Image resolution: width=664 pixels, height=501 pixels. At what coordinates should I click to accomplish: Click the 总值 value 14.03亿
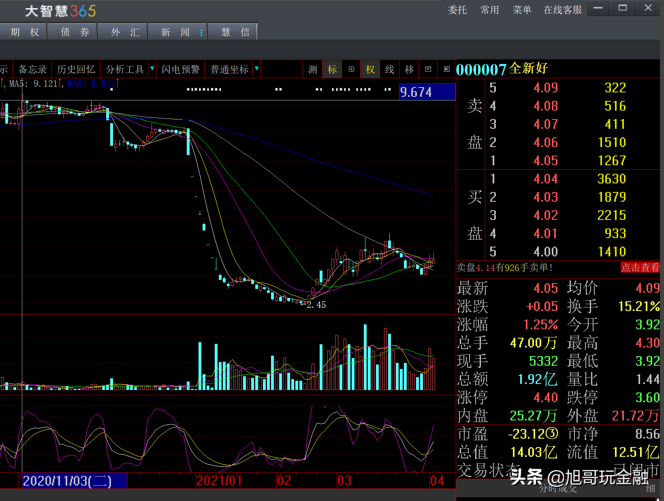pyautogui.click(x=534, y=452)
